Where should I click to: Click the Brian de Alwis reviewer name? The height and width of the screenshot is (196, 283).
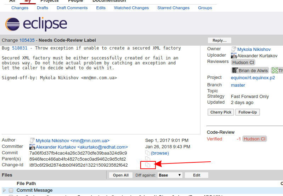coord(253,70)
